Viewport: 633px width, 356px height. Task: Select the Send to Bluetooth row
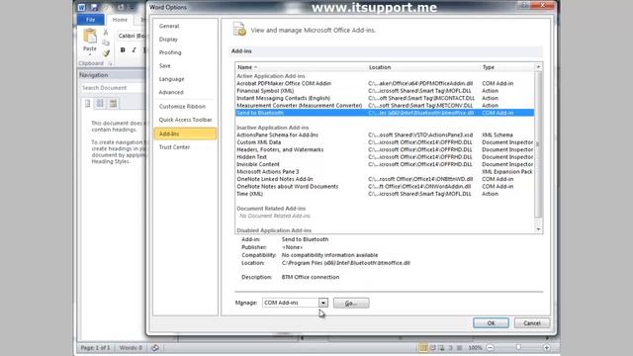[385, 113]
